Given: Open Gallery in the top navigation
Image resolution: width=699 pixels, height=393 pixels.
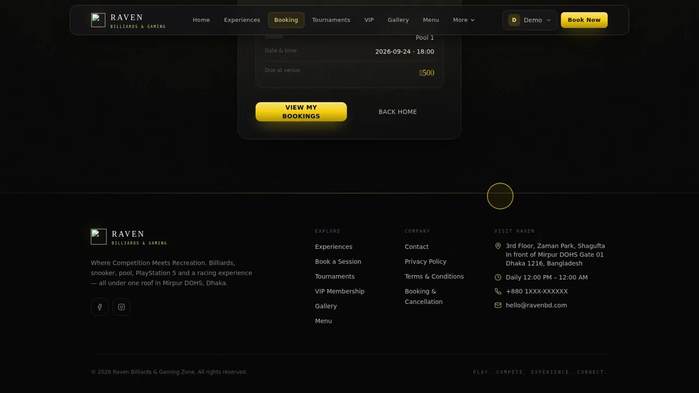Looking at the screenshot, I should point(398,20).
